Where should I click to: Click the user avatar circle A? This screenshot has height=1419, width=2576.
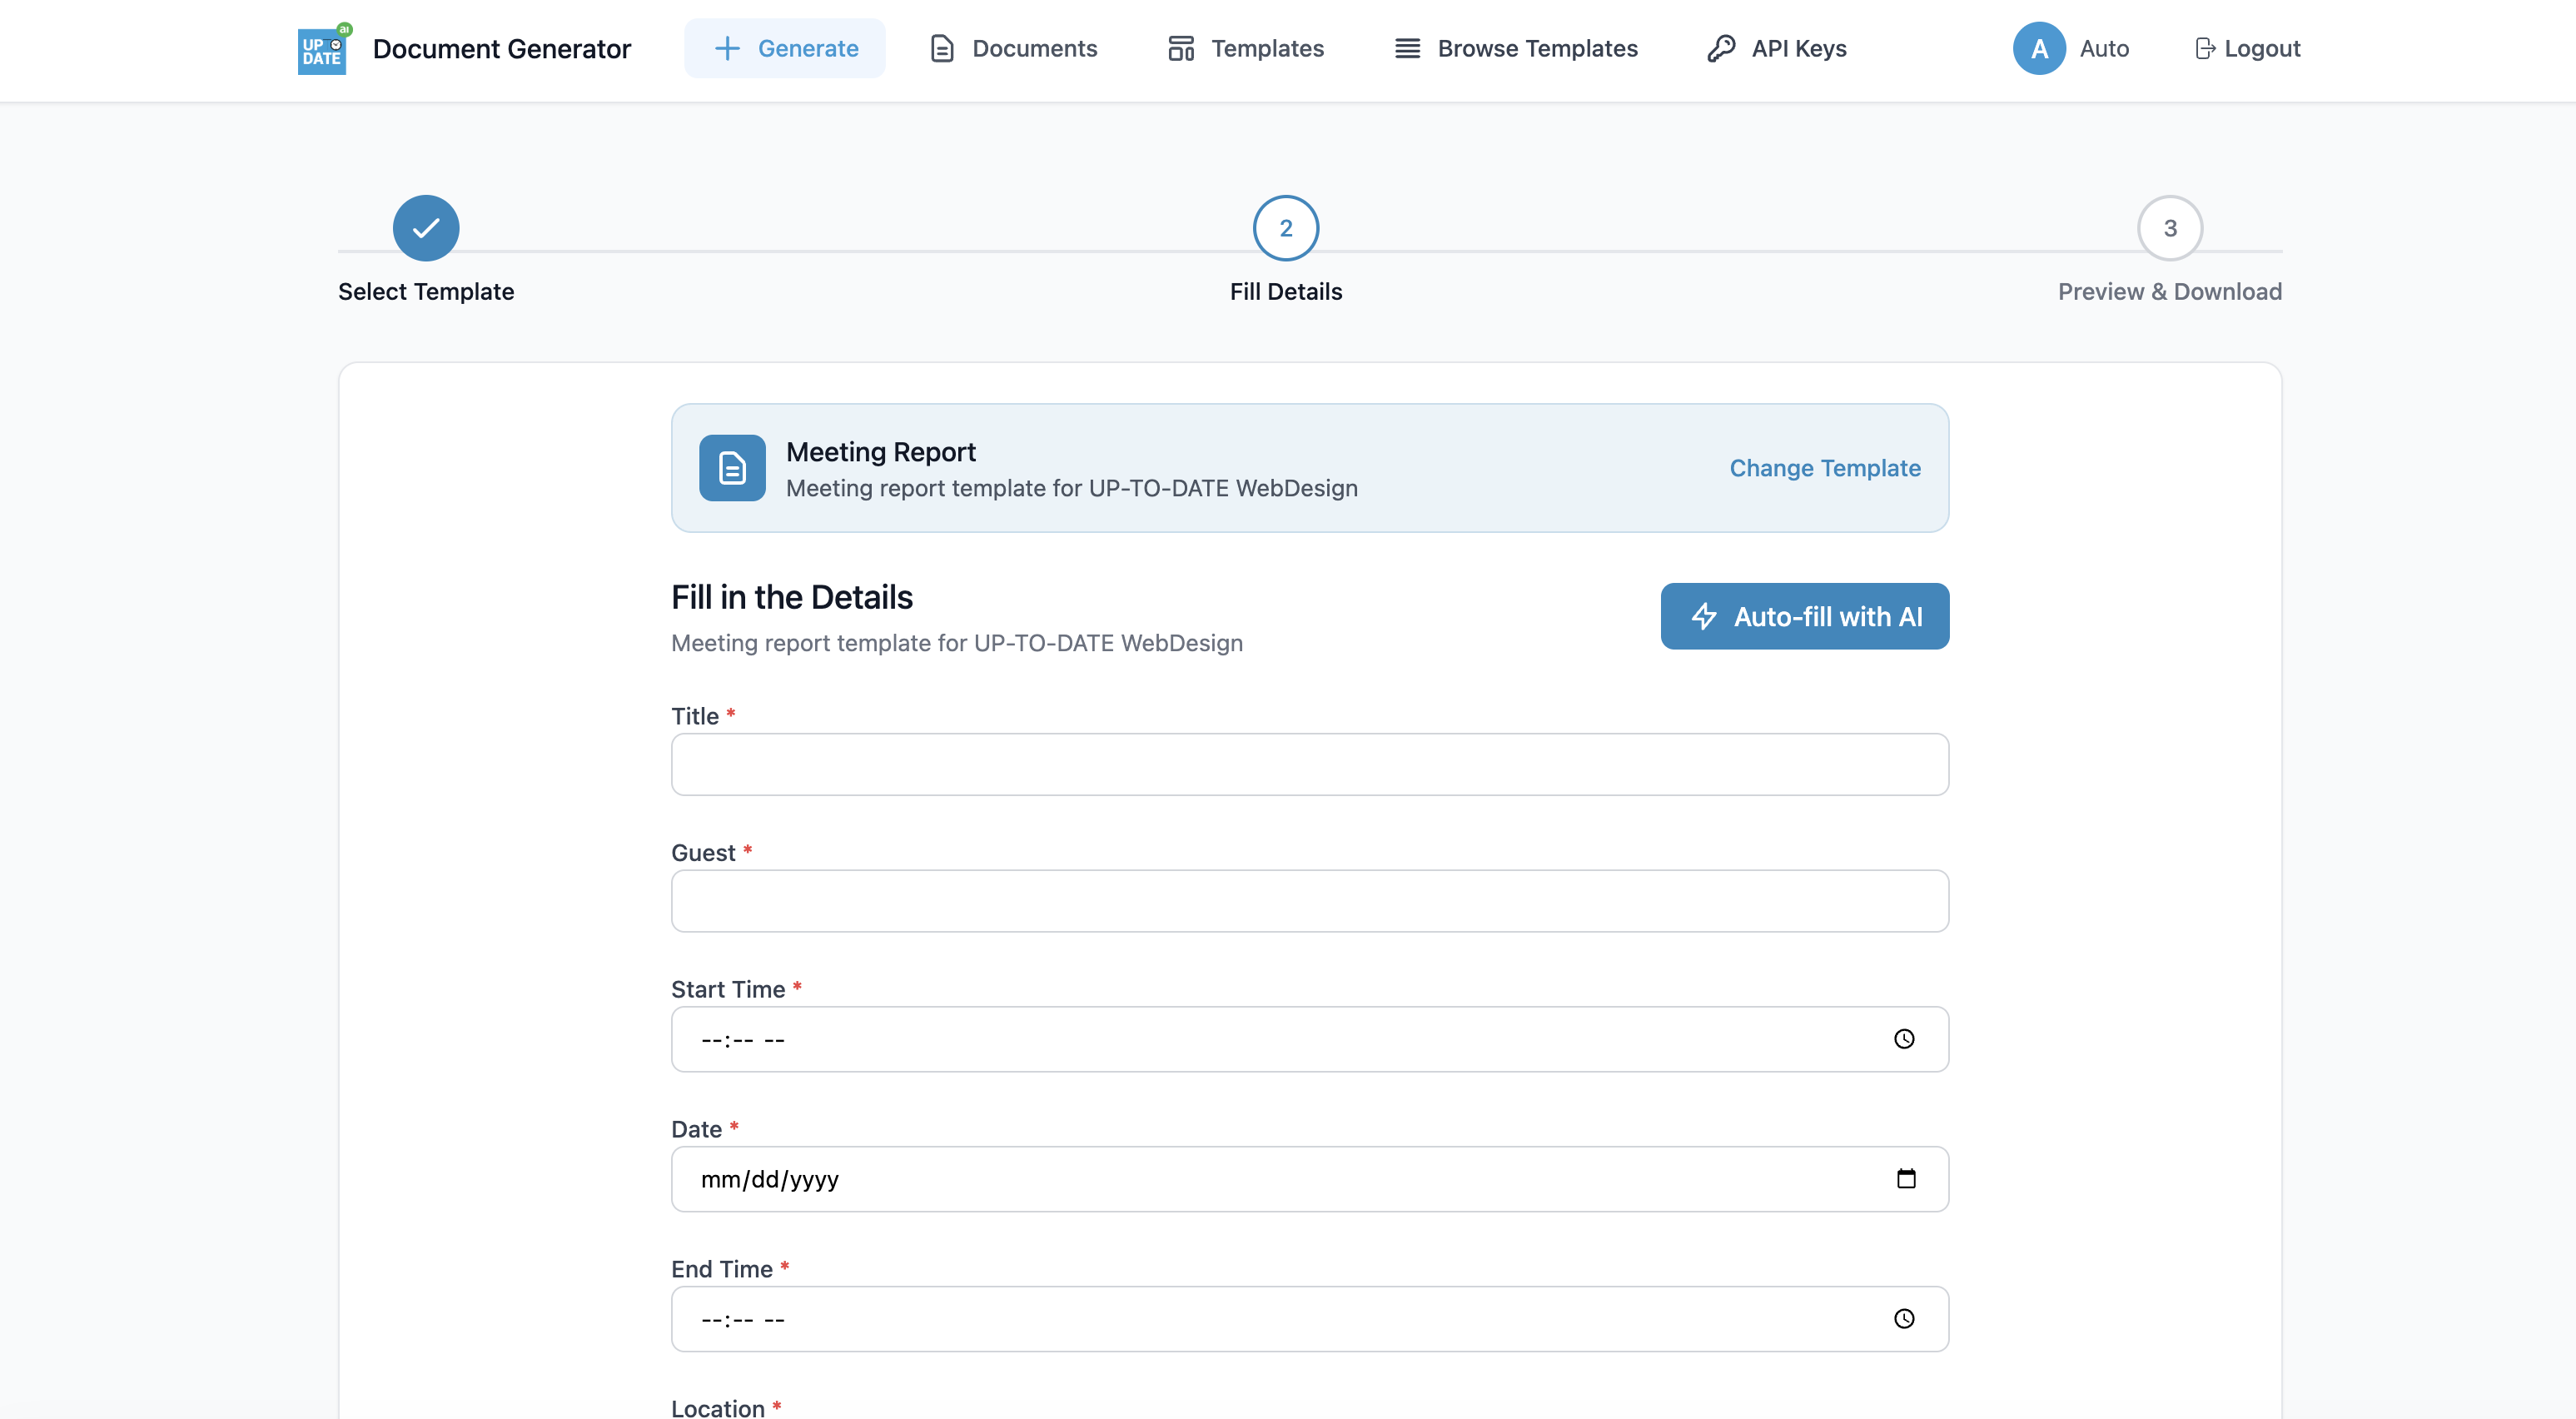(x=2039, y=48)
